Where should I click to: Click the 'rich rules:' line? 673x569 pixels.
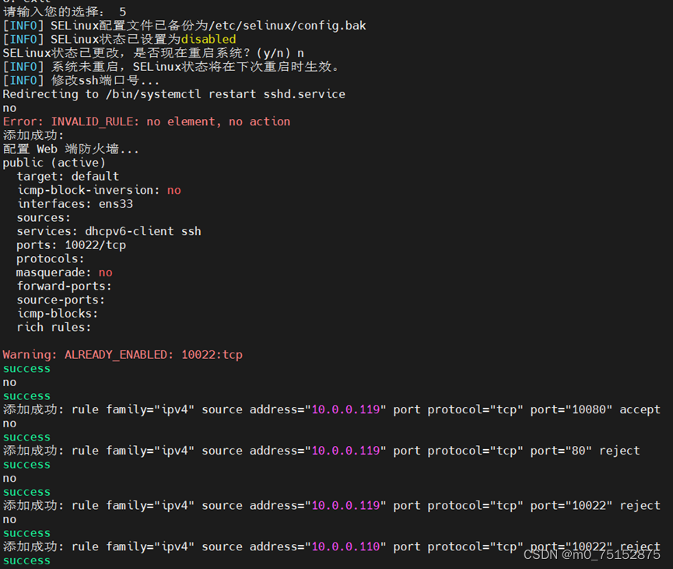click(54, 328)
